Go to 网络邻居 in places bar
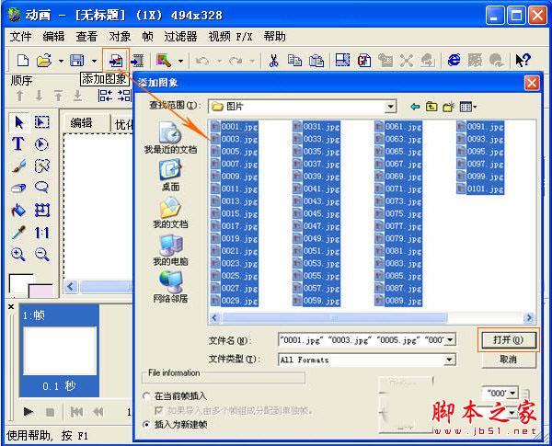Screen dimensions: 552x446 170,287
